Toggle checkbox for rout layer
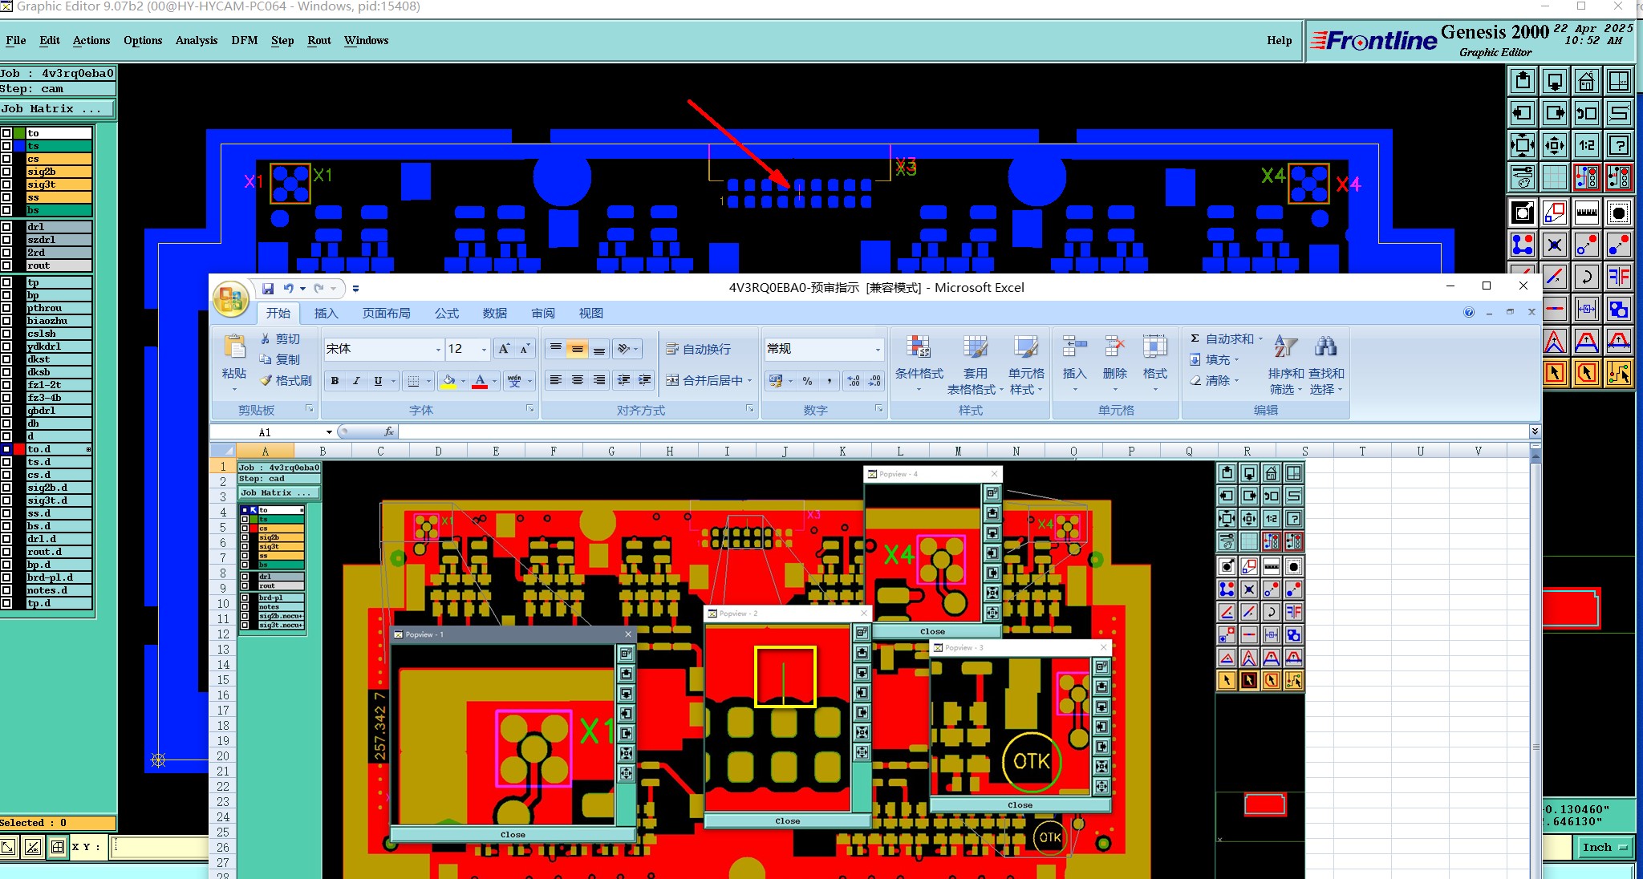This screenshot has height=879, width=1643. coord(6,265)
